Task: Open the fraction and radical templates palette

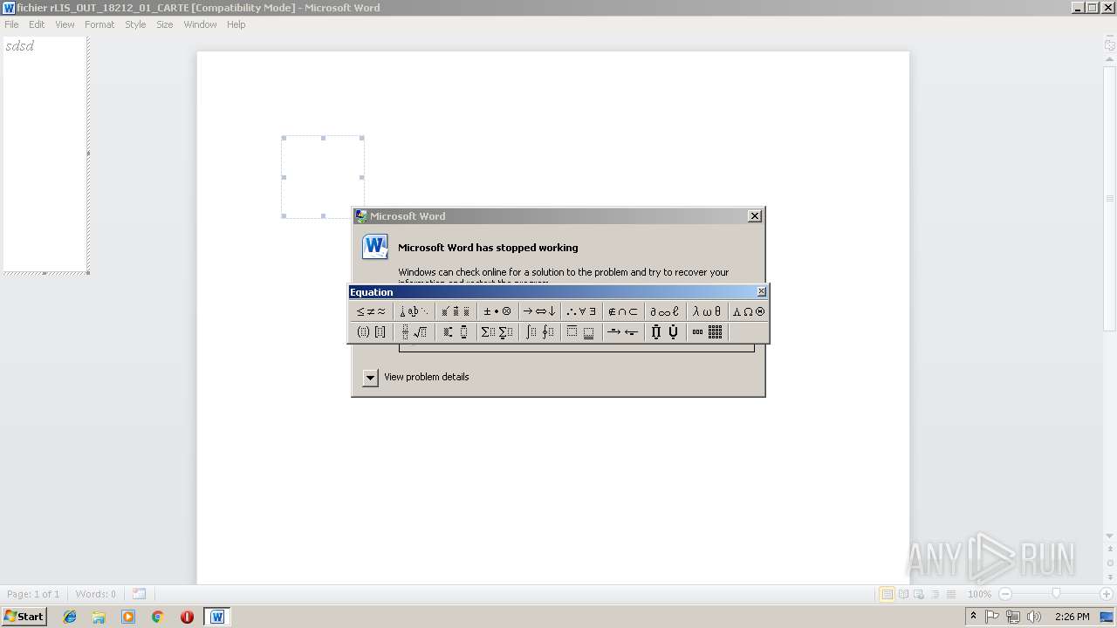Action: (x=414, y=332)
